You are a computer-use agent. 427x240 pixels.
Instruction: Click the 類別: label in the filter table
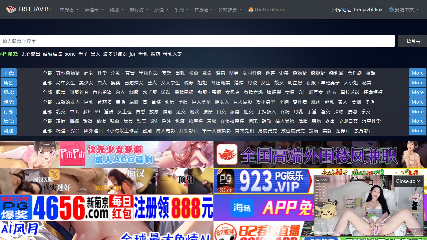coord(9,131)
